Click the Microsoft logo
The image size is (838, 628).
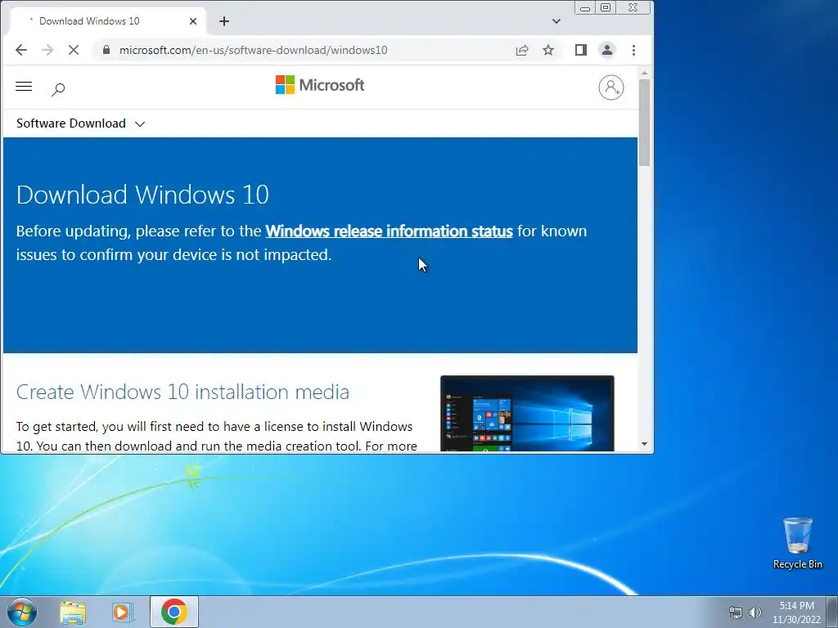tap(320, 85)
